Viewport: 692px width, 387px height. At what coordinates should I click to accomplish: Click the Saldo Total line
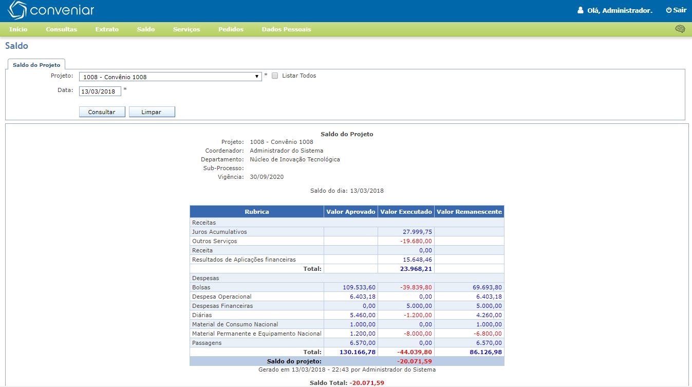tap(347, 383)
